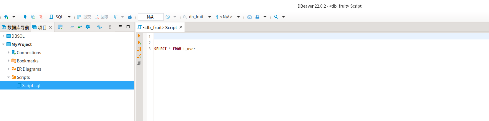Expand the DBSQL project node

[3, 36]
